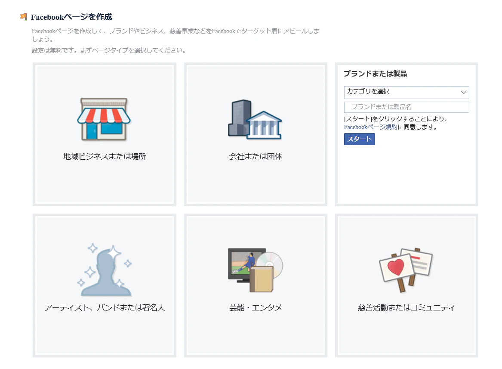Open the Facebookページ規約 terms link
Screen dimensions: 502x369
370,127
